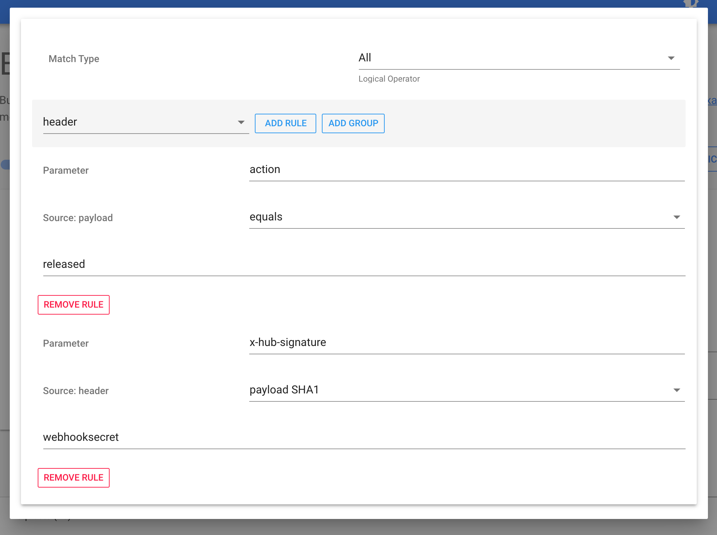Click the chevron beside 'header'
The height and width of the screenshot is (535, 717).
(x=241, y=122)
